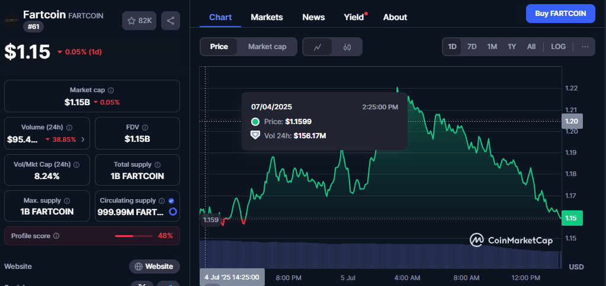Show FDV info icon

coord(145,127)
